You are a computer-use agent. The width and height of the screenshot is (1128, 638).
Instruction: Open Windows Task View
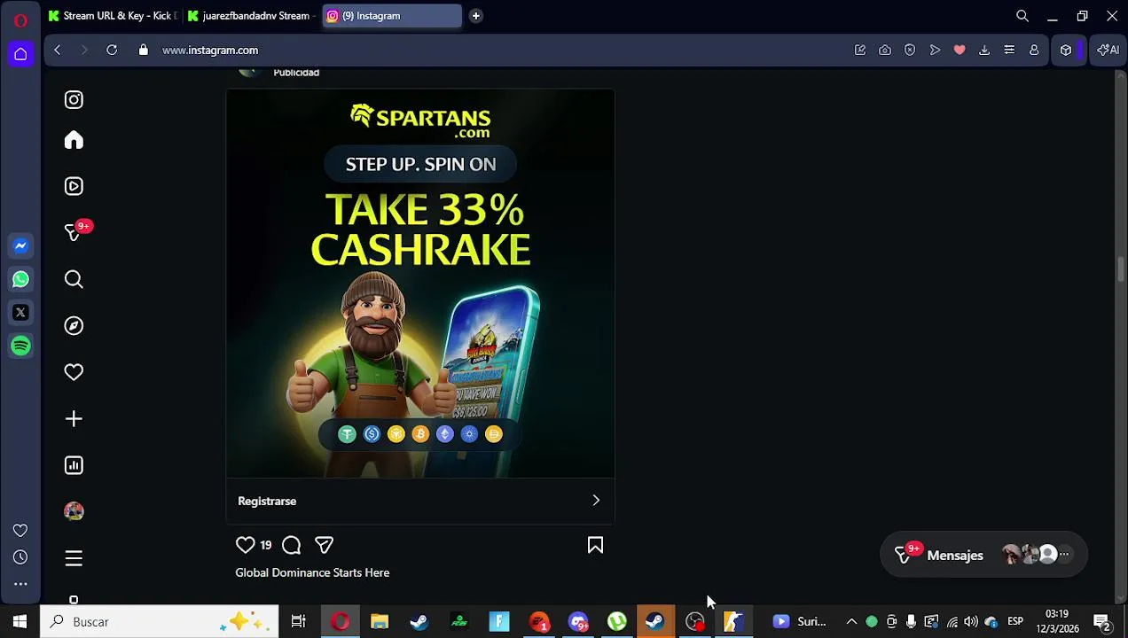pos(299,622)
